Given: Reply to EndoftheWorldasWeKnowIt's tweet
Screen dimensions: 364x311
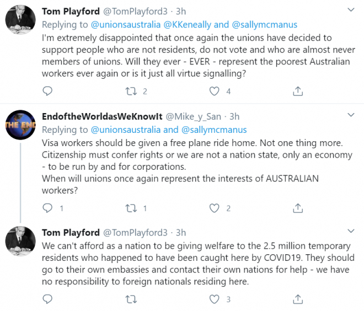Looking at the screenshot, I should (47, 208).
